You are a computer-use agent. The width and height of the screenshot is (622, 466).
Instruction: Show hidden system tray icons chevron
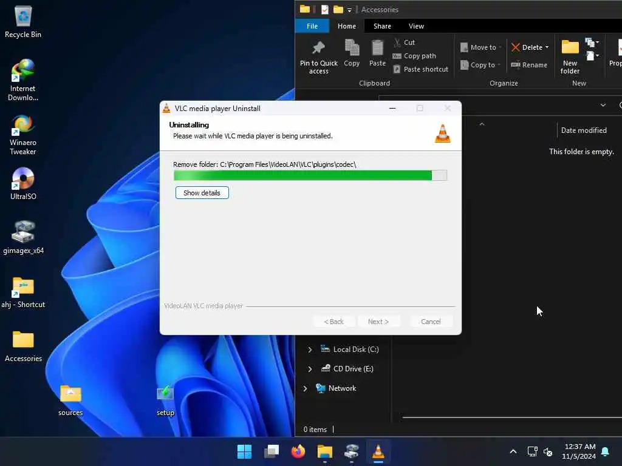tap(513, 451)
